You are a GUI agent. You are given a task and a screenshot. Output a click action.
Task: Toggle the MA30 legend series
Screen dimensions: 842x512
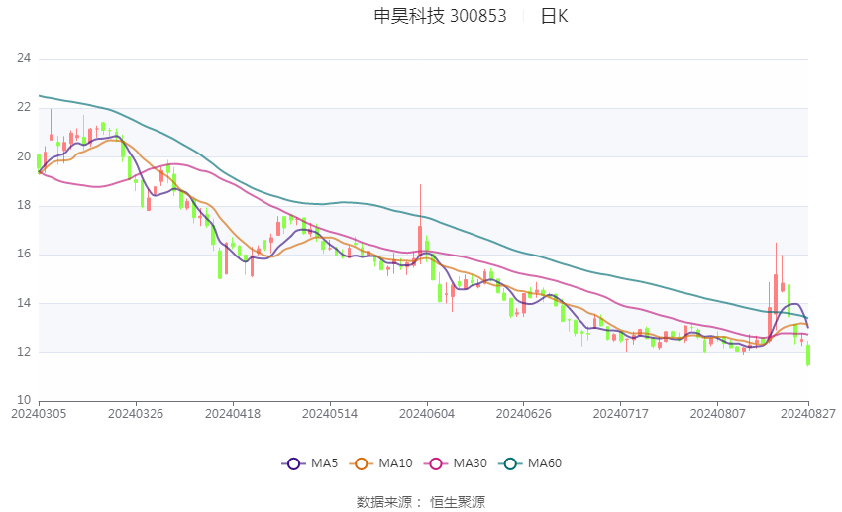[x=456, y=463]
